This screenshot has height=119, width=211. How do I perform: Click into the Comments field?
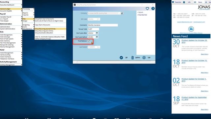(103, 25)
